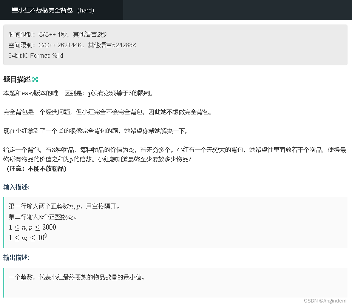This screenshot has height=307, width=352.
Task: Click the 64bit IO Format %lld line
Action: [x=36, y=56]
